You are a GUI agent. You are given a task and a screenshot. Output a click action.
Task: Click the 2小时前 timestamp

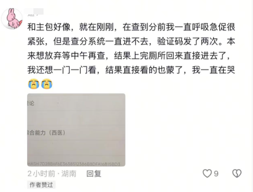(41, 174)
